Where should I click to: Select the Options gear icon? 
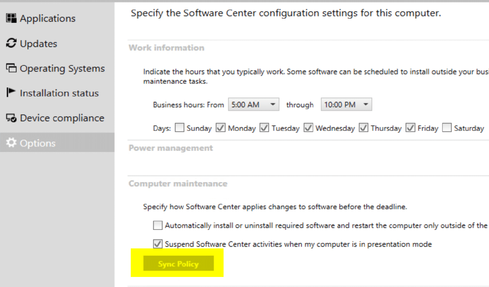[x=11, y=143]
